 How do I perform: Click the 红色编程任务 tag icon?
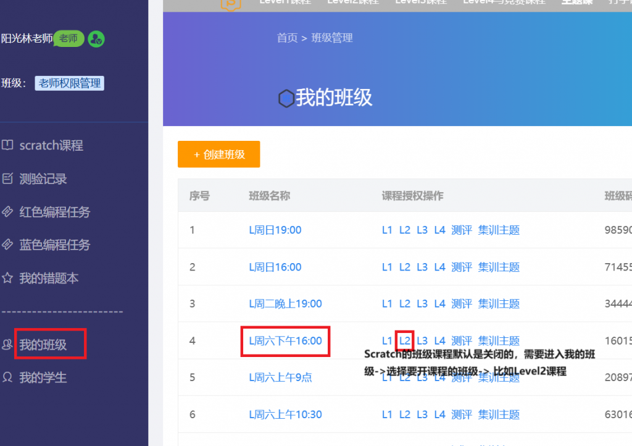tap(7, 212)
